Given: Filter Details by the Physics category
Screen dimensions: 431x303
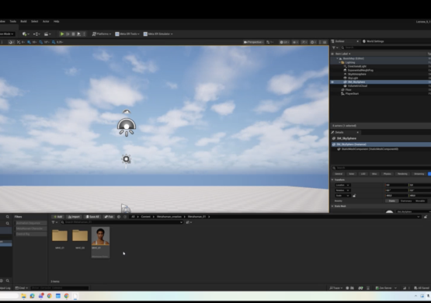Looking at the screenshot, I should click(x=387, y=174).
